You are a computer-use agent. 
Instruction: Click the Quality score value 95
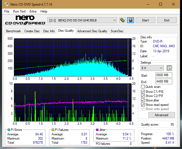[x=172, y=125]
